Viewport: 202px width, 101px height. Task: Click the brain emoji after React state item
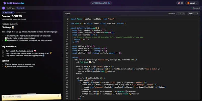pyautogui.click(x=35, y=51)
